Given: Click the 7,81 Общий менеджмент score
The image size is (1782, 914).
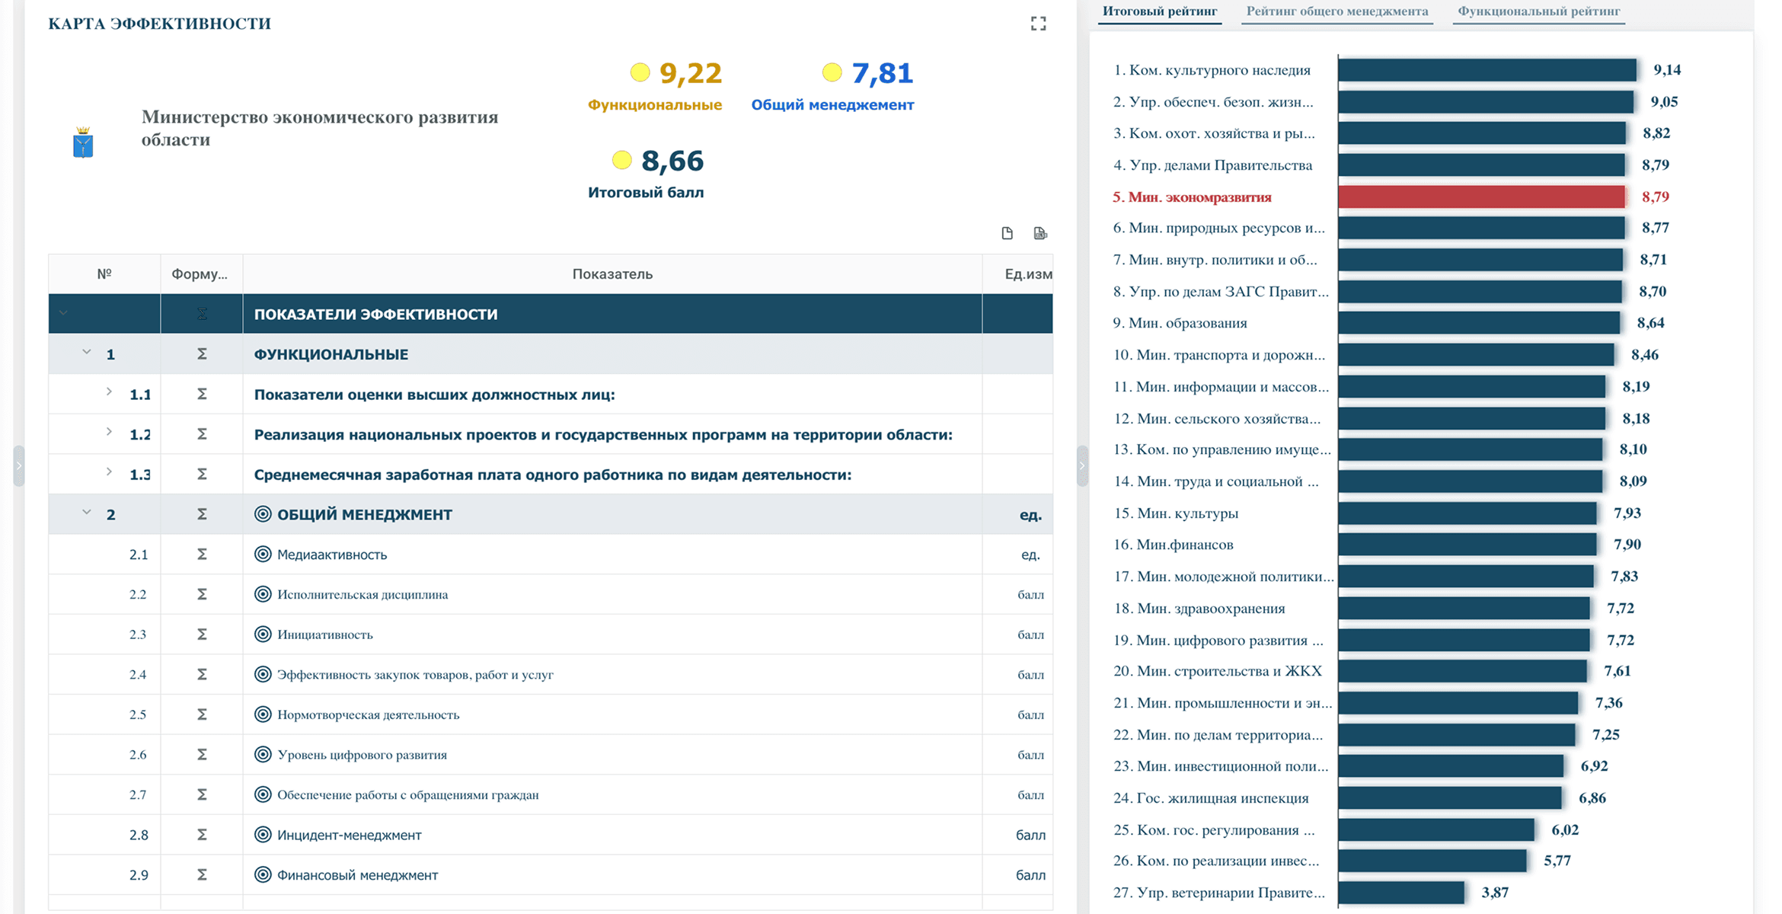Looking at the screenshot, I should coord(882,73).
